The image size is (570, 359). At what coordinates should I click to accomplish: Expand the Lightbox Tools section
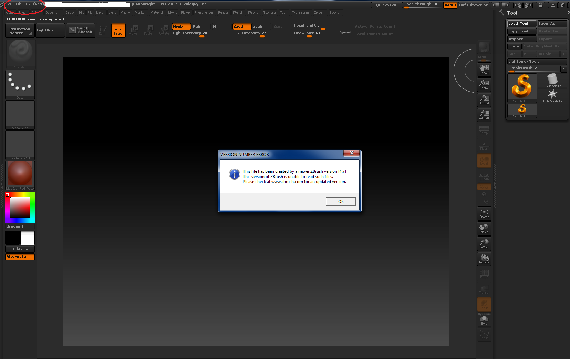coord(536,62)
